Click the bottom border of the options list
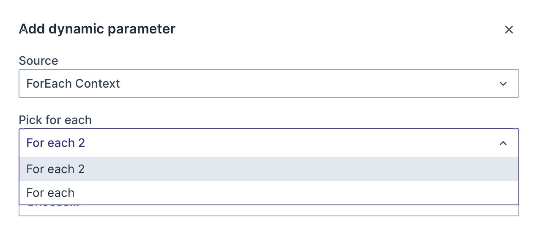This screenshot has width=537, height=232. click(268, 205)
